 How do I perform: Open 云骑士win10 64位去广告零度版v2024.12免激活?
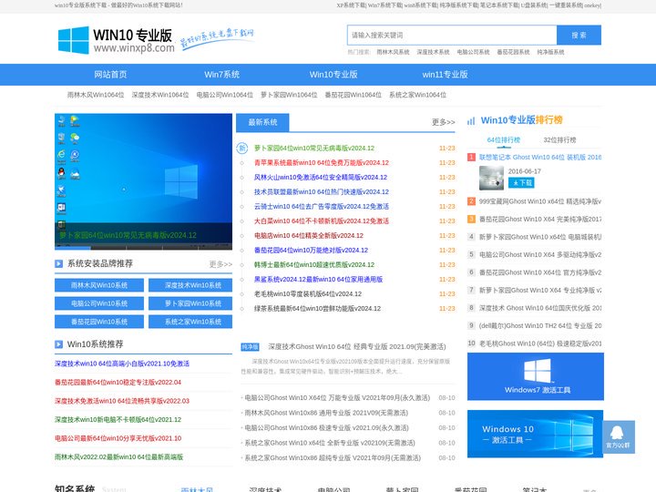[x=322, y=207]
